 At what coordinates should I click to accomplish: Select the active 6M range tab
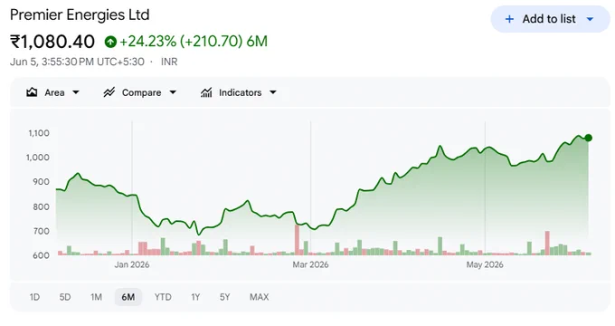(128, 297)
